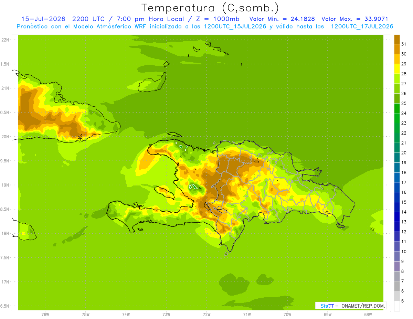
Task: Click the legend value "5"
Action: tap(403, 301)
